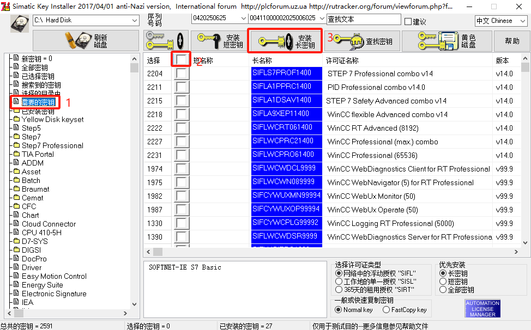531x330 pixels.
Task: Open Yellow Disk keyset folder
Action: [x=52, y=119]
